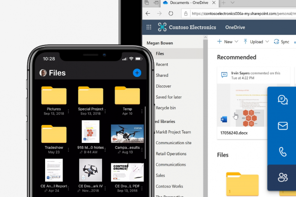Open more options for the Pictures folder
Viewport: 296px width, 197px height.
[x=68, y=111]
